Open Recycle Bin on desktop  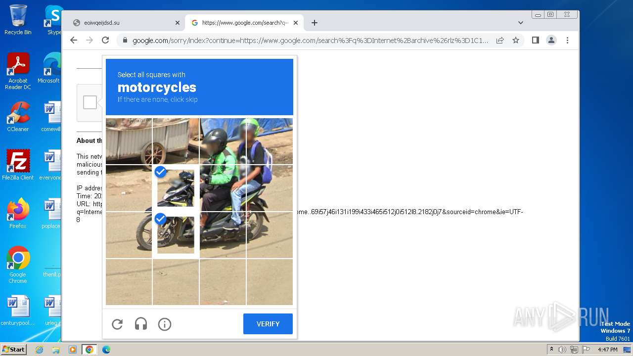pos(18,20)
